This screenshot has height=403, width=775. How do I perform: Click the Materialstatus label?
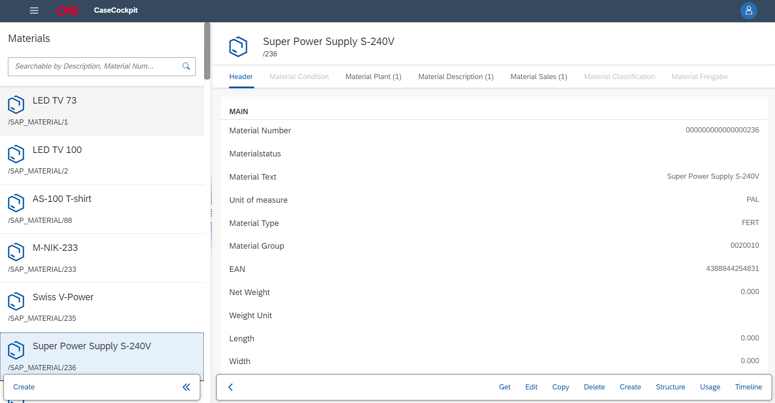point(255,154)
